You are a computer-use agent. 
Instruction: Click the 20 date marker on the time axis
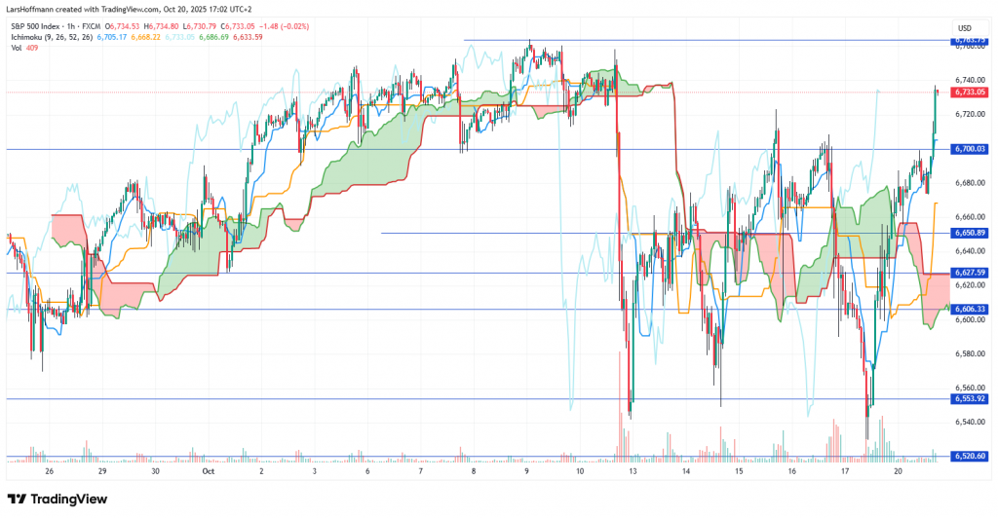point(898,470)
